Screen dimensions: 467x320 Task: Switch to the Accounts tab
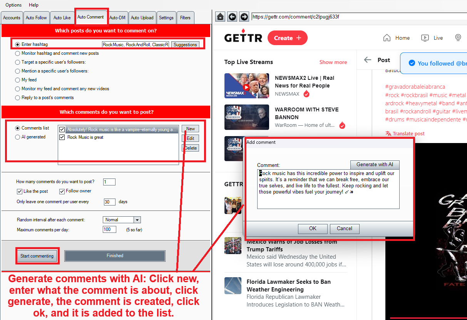12,18
